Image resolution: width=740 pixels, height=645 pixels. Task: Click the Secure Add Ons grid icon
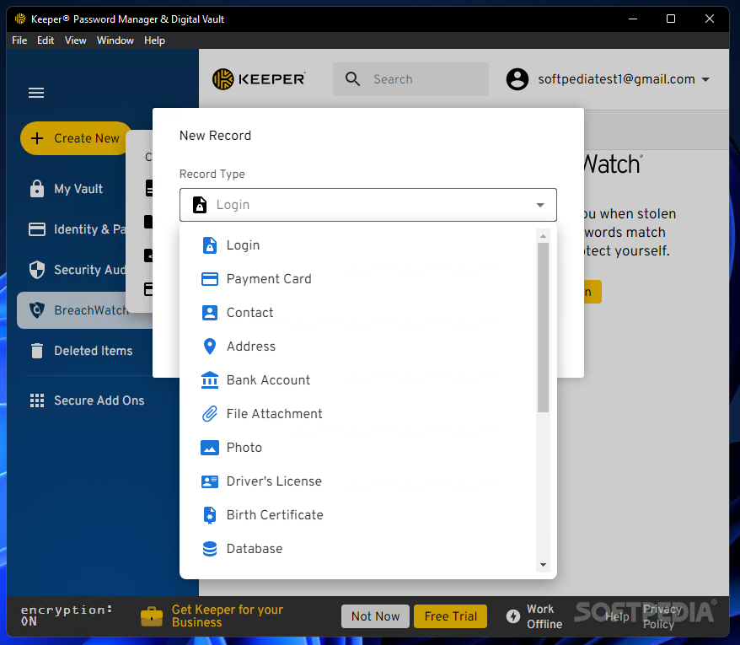pos(37,400)
